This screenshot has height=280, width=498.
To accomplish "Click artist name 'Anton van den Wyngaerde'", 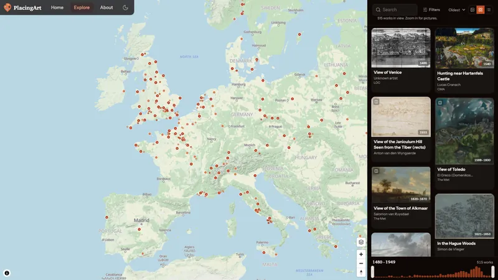I will coord(395,153).
